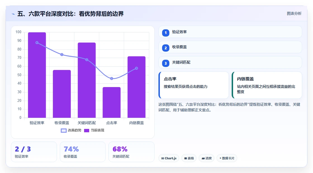Click the 关键词匹配 bar in chart
The image size is (313, 173).
(x=87, y=80)
